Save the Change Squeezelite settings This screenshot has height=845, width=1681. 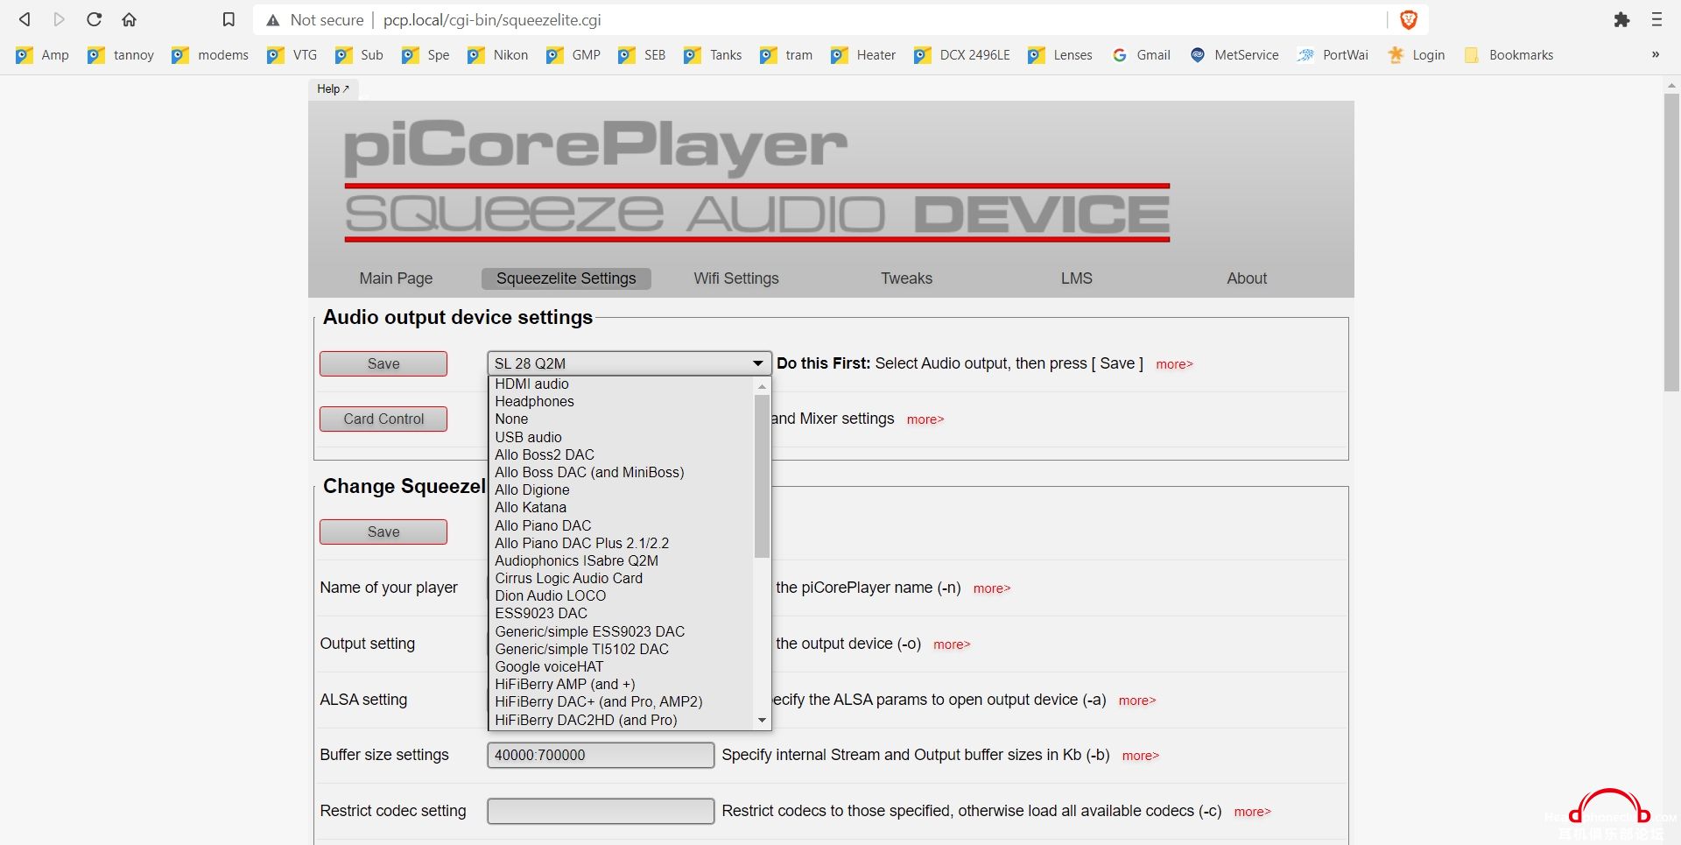(x=383, y=532)
